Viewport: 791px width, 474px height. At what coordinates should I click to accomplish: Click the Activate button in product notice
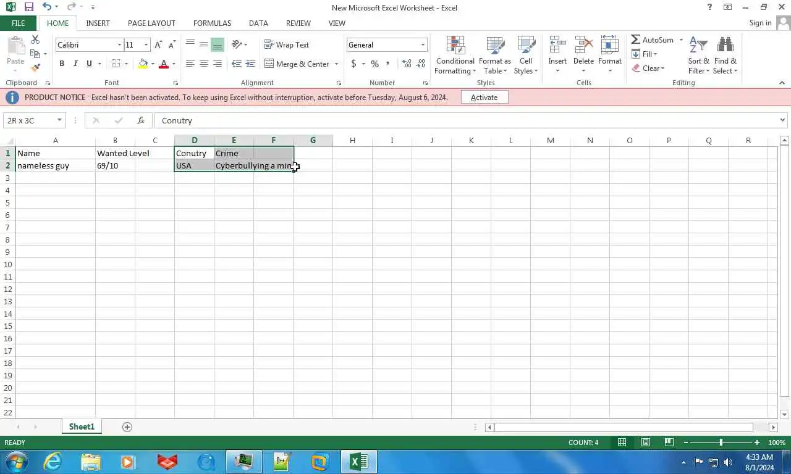pyautogui.click(x=484, y=97)
